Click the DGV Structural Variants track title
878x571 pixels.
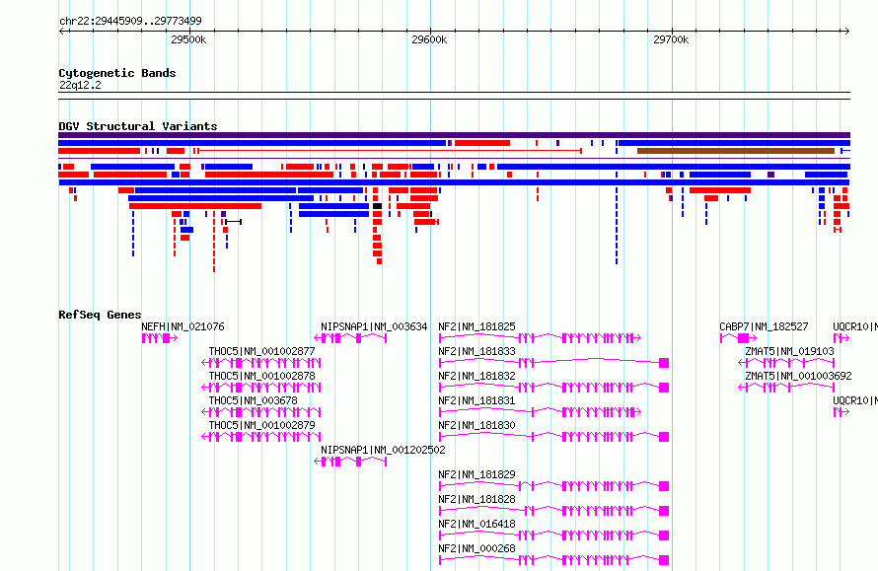tap(138, 126)
